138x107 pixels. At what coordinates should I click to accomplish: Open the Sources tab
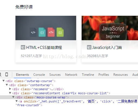click(55, 75)
